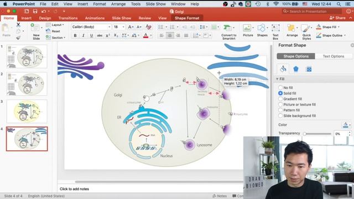Justify text
Screen dimensions: 354x199
186,35
